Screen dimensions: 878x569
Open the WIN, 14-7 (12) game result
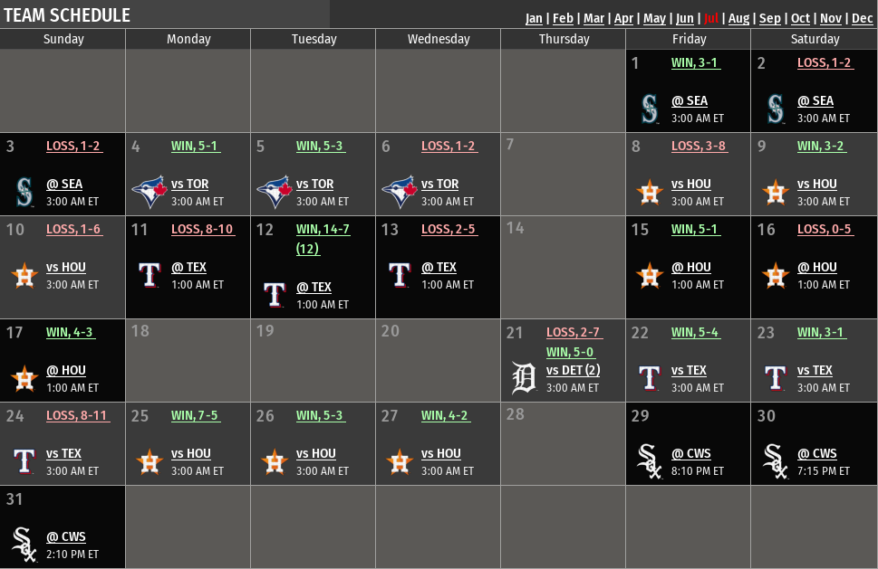(323, 239)
